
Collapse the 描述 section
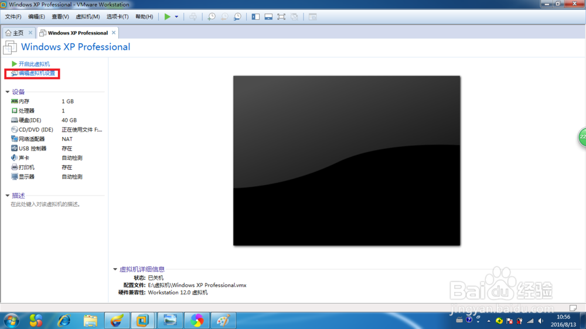pos(8,196)
